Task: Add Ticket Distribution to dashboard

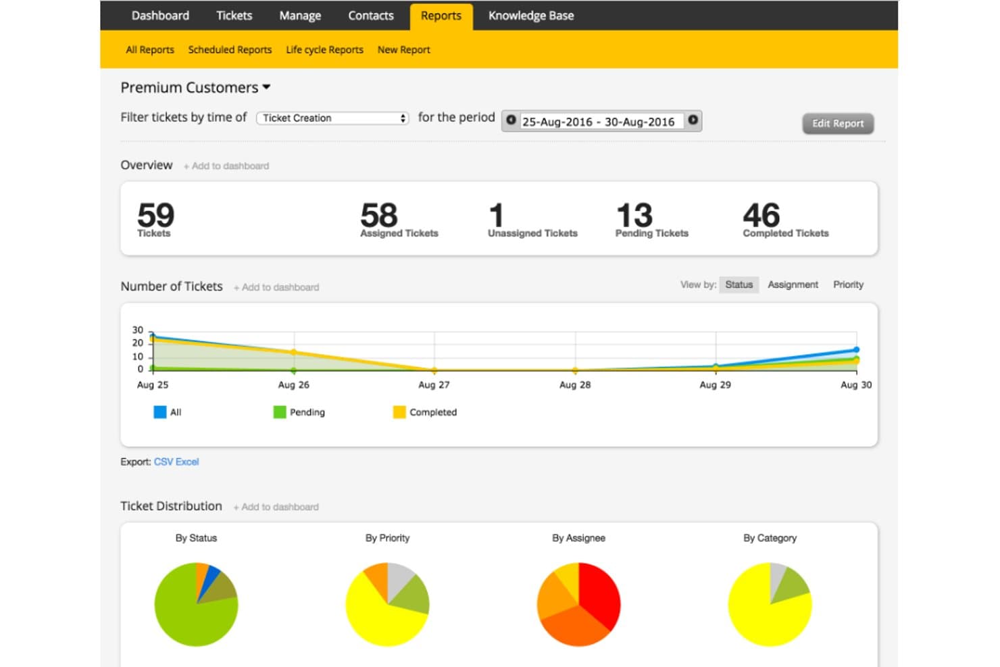Action: click(276, 507)
